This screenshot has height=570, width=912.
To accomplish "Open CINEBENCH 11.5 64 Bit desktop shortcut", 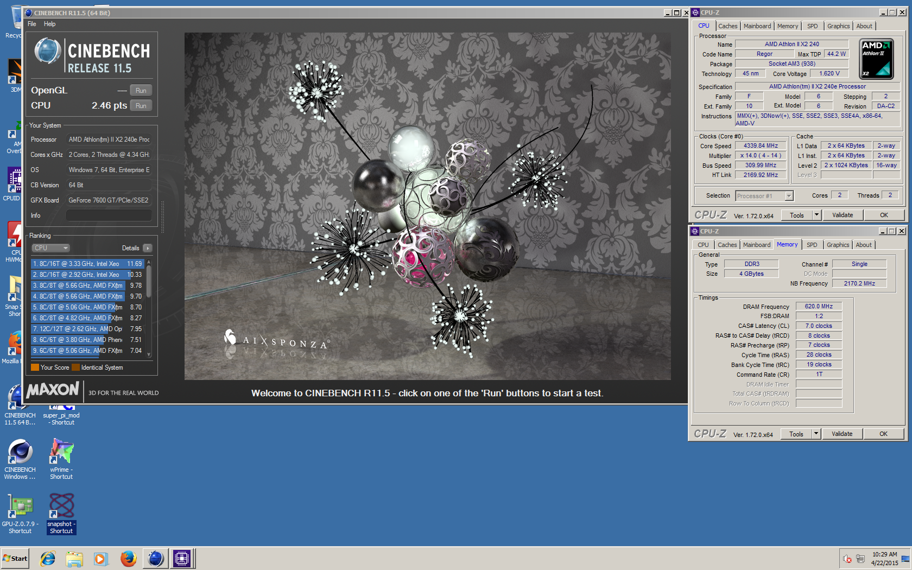I will click(20, 405).
